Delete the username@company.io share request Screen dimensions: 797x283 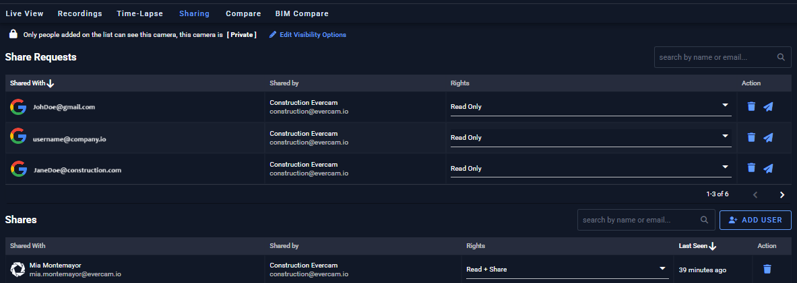coord(751,137)
